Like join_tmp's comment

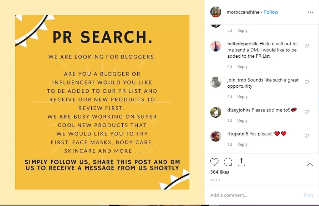pos(307,82)
